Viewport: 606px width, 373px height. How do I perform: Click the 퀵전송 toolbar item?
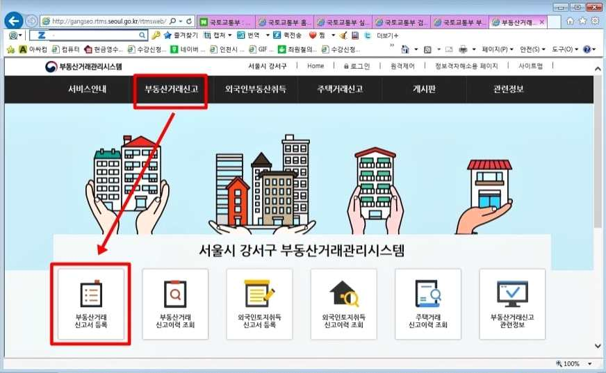tap(287, 35)
